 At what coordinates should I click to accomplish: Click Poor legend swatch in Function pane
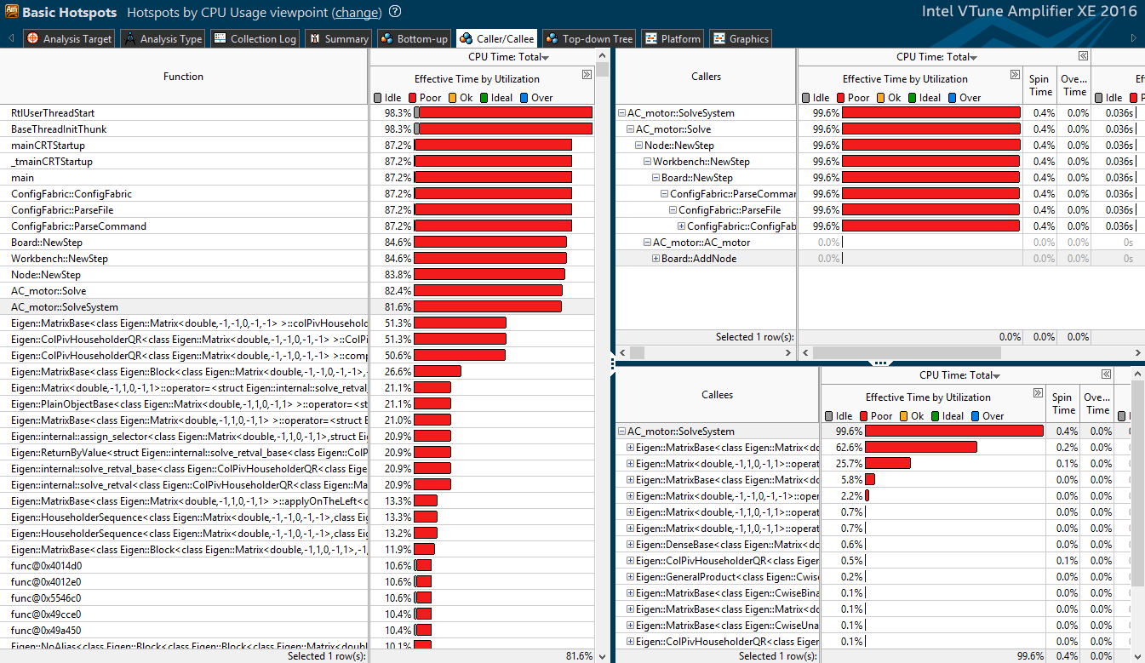(x=413, y=98)
